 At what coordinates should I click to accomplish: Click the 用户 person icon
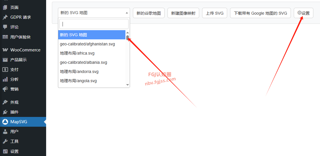tap(5, 132)
